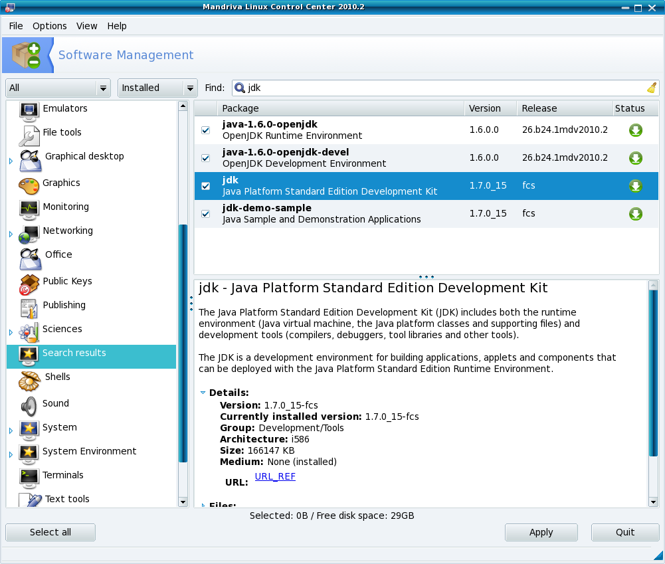Click in the Find search field
Viewport: 665px width, 564px height.
tap(438, 88)
